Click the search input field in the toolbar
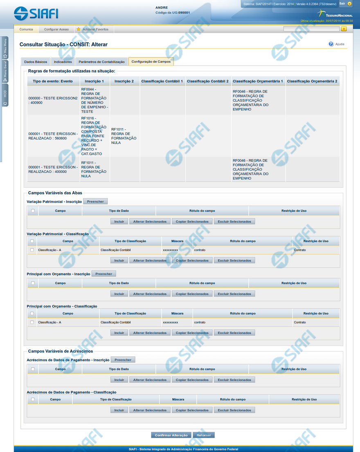The width and height of the screenshot is (360, 452). tap(311, 29)
